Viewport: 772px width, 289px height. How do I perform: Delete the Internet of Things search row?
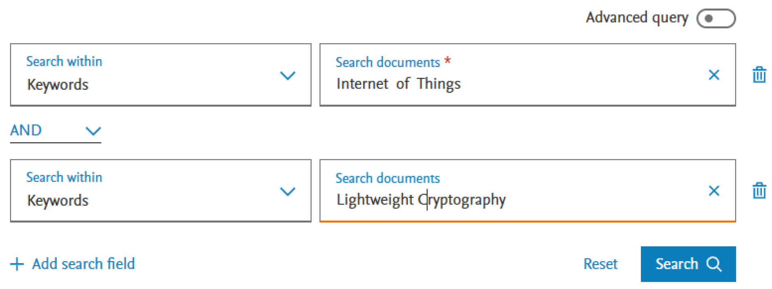(759, 75)
